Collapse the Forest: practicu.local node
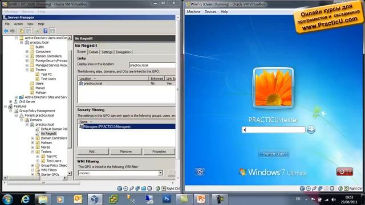The width and height of the screenshot is (365, 205). pyautogui.click(x=16, y=115)
